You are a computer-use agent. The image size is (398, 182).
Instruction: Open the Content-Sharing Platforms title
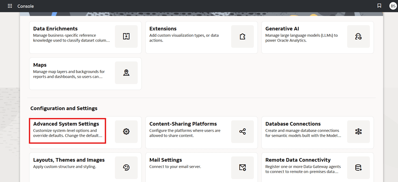tap(183, 124)
